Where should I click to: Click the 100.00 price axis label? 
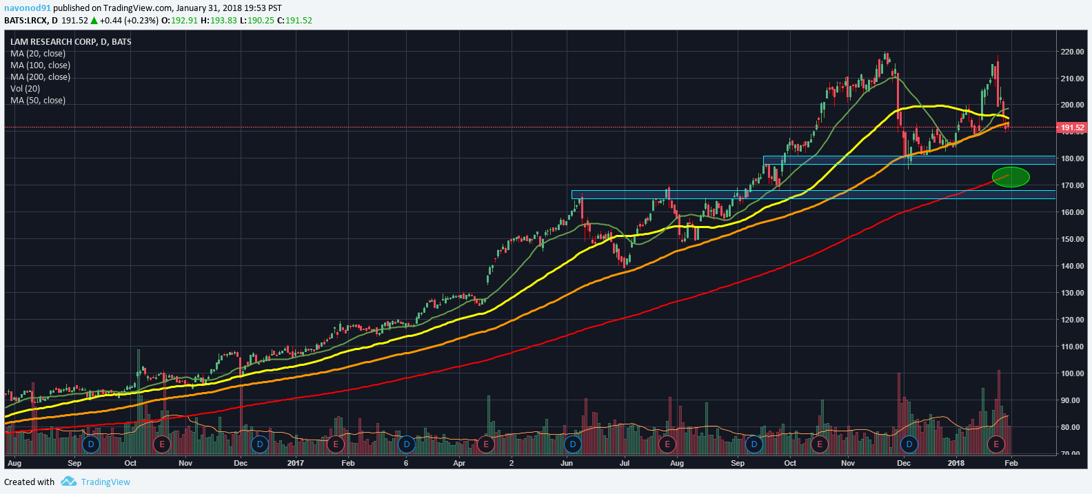click(x=1072, y=373)
